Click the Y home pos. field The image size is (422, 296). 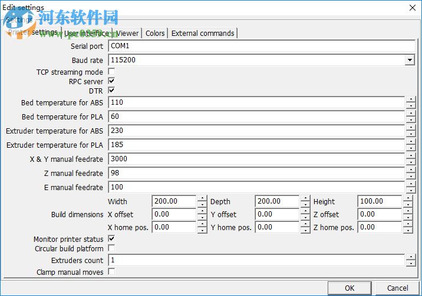point(277,227)
